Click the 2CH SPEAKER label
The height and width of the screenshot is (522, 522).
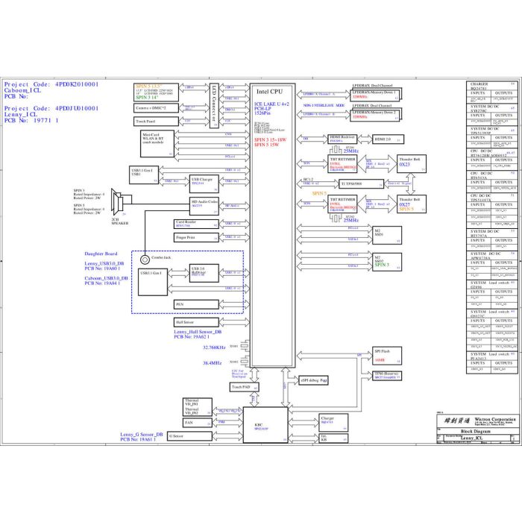(x=120, y=221)
